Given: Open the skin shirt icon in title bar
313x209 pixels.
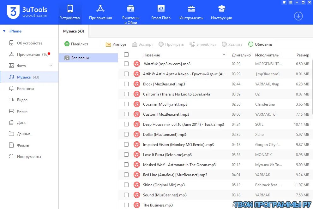Looking at the screenshot, I should pyautogui.click(x=284, y=3).
